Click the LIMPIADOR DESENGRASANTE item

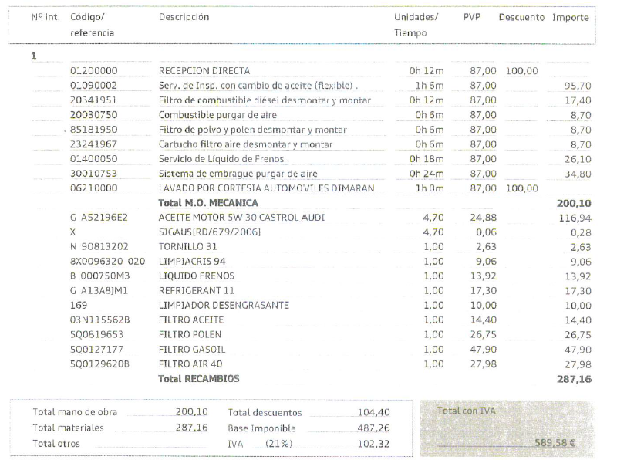pyautogui.click(x=224, y=306)
